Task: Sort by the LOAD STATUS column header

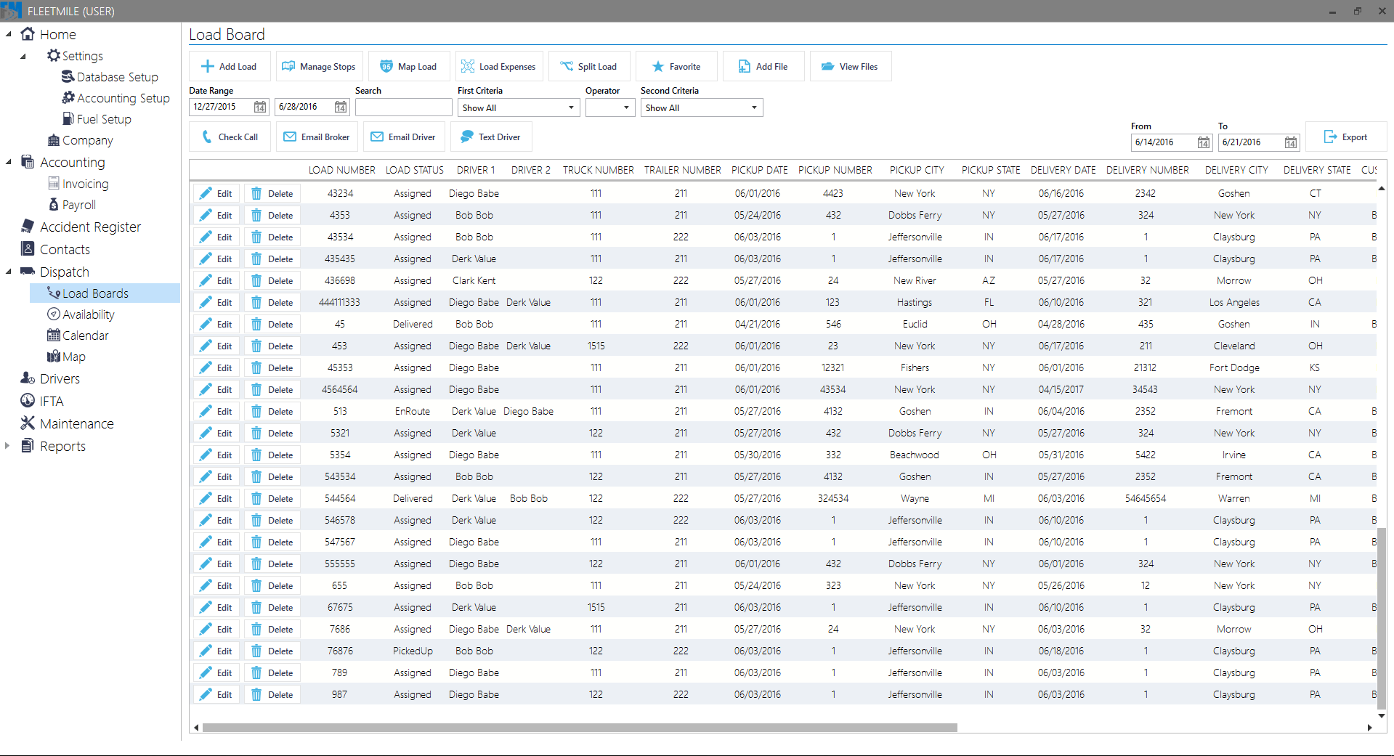Action: (415, 170)
